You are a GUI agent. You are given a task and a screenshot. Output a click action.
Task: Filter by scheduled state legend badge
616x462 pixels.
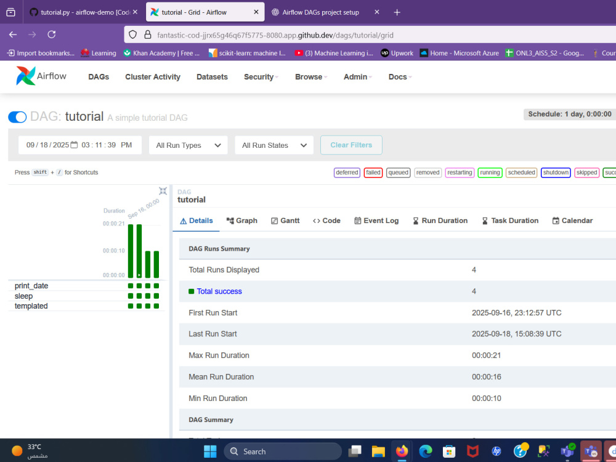point(521,172)
